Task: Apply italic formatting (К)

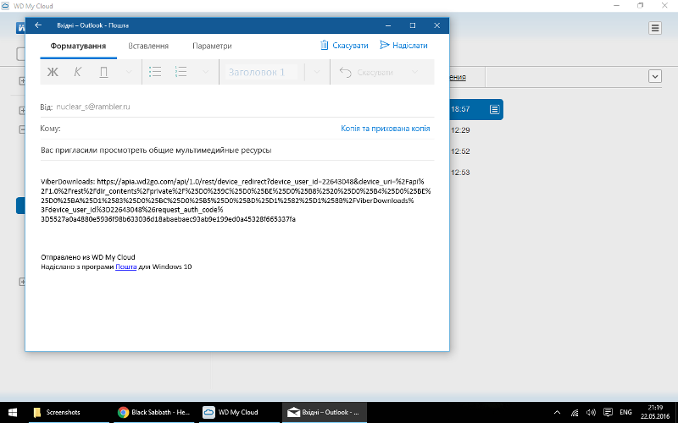Action: click(x=78, y=72)
